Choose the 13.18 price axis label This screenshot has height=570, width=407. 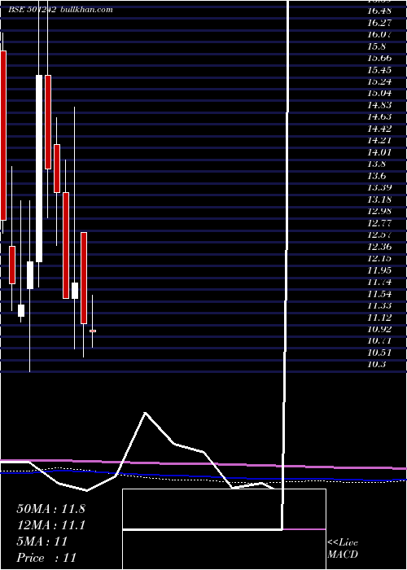379,199
